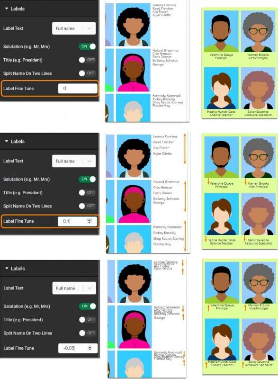Turn off Salutation switch in the Fine Tune 0 panel
278x379 pixels.
point(87,46)
